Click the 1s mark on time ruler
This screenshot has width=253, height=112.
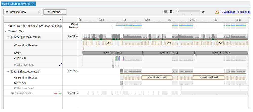click(124, 20)
